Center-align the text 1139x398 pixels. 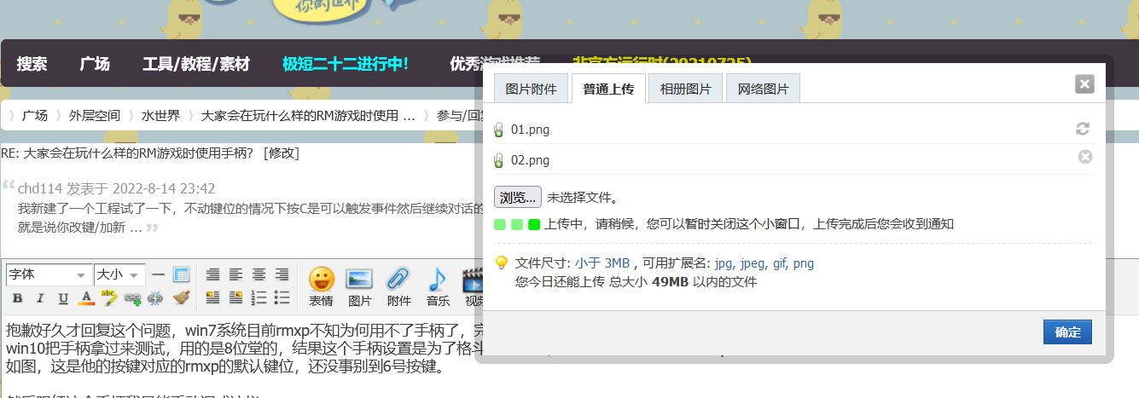pyautogui.click(x=259, y=274)
